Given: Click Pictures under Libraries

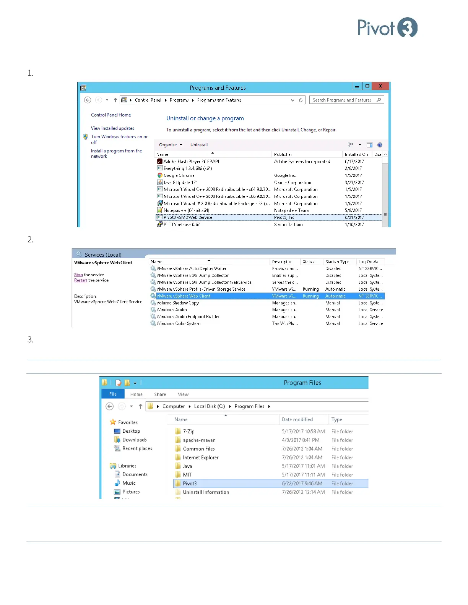Looking at the screenshot, I should (x=131, y=492).
